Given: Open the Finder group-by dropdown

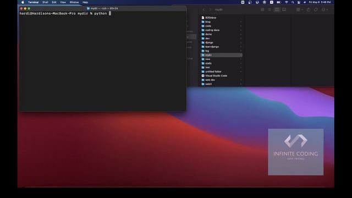Looking at the screenshot, I should [300, 10].
